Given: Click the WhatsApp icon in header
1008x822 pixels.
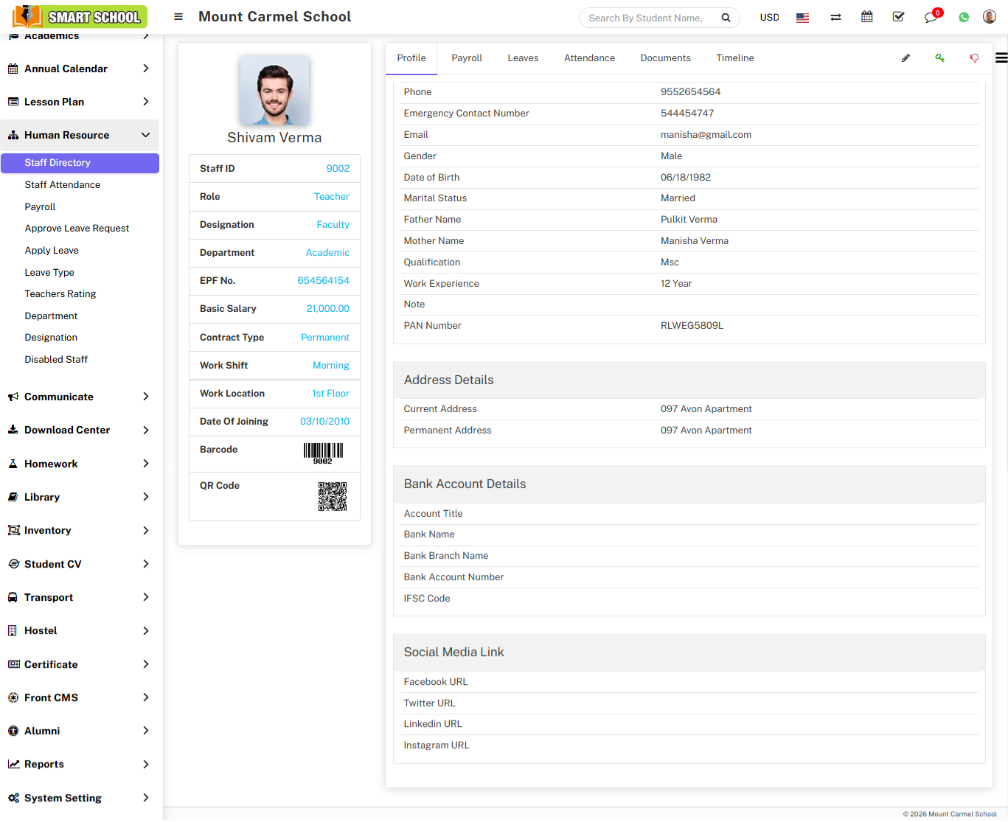Looking at the screenshot, I should (964, 18).
